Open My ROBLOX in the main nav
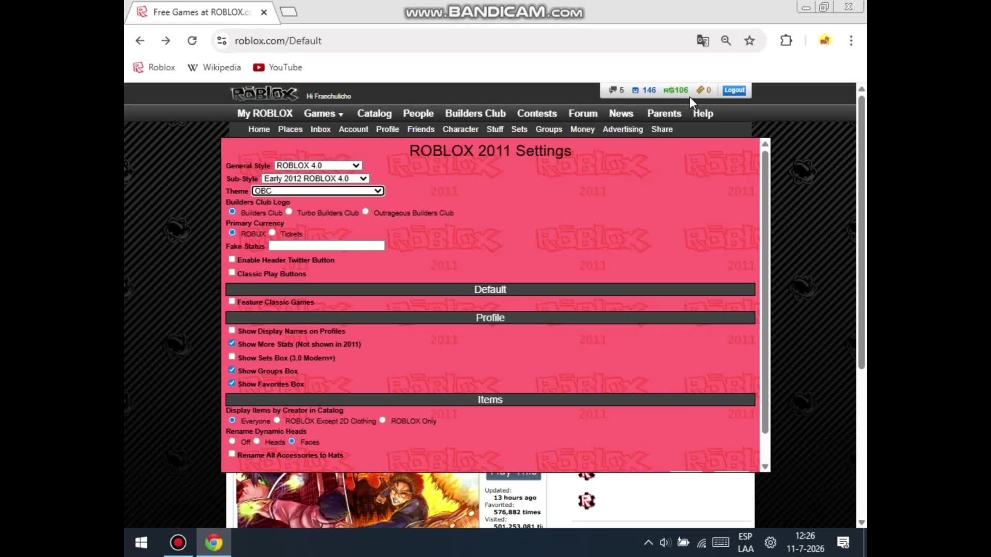 [x=265, y=113]
